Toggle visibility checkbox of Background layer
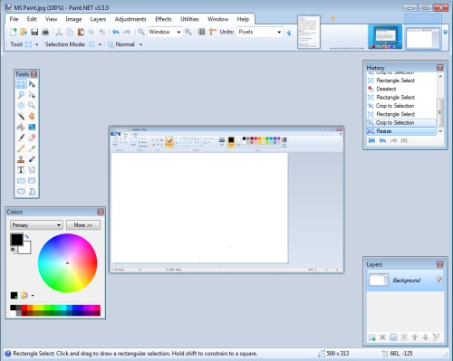453x361 pixels. pos(439,280)
